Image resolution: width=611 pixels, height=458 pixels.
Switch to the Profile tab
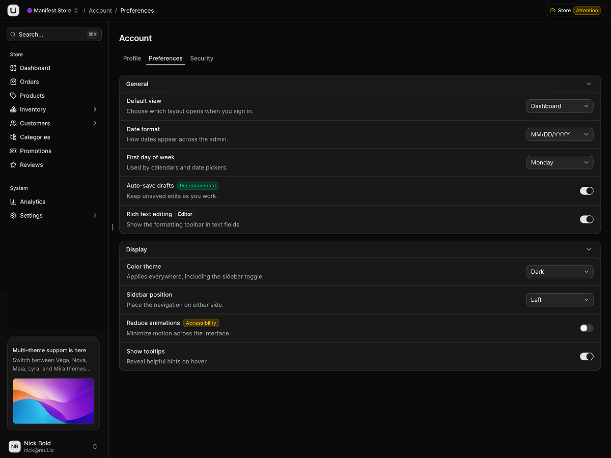click(132, 59)
